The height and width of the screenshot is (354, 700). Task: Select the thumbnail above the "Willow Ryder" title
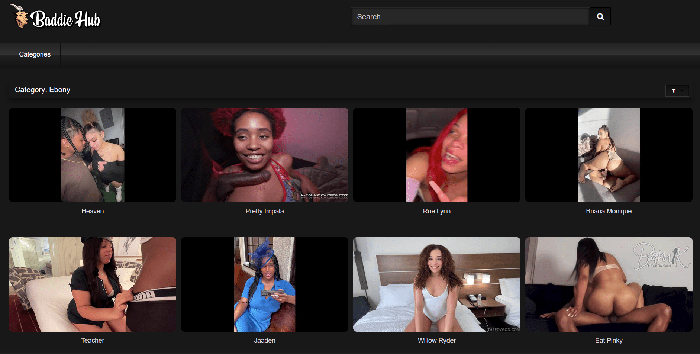436,284
